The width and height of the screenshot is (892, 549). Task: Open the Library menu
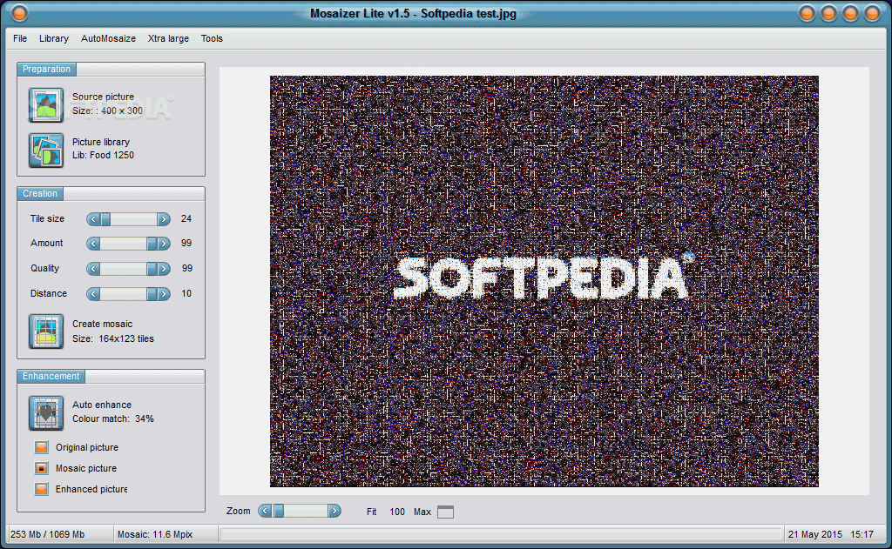tap(54, 38)
